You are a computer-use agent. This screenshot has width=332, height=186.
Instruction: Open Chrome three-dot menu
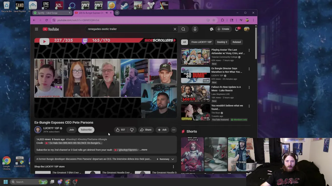[x=253, y=20]
